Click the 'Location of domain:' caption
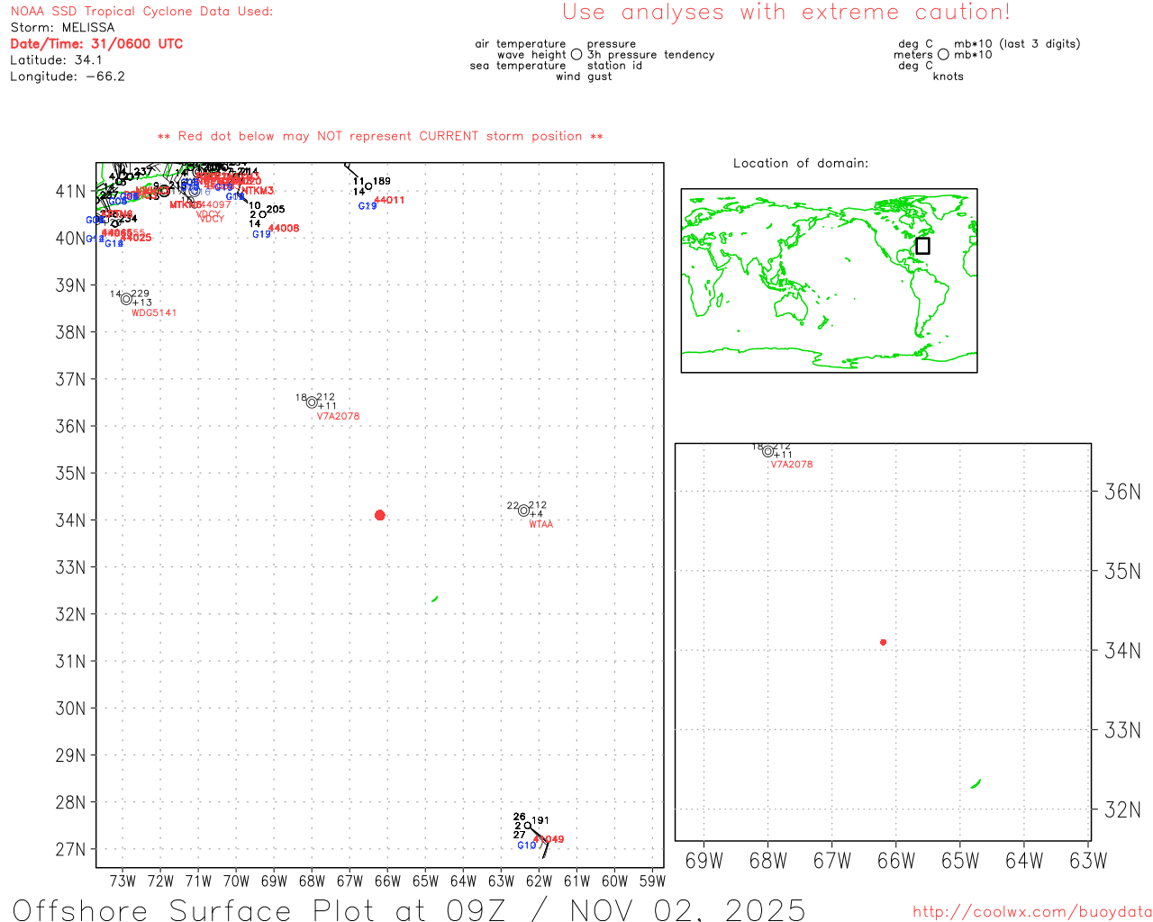This screenshot has width=1153, height=922. pyautogui.click(x=801, y=163)
